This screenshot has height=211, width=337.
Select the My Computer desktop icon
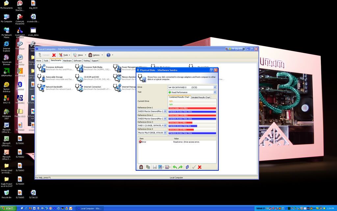coord(7,18)
